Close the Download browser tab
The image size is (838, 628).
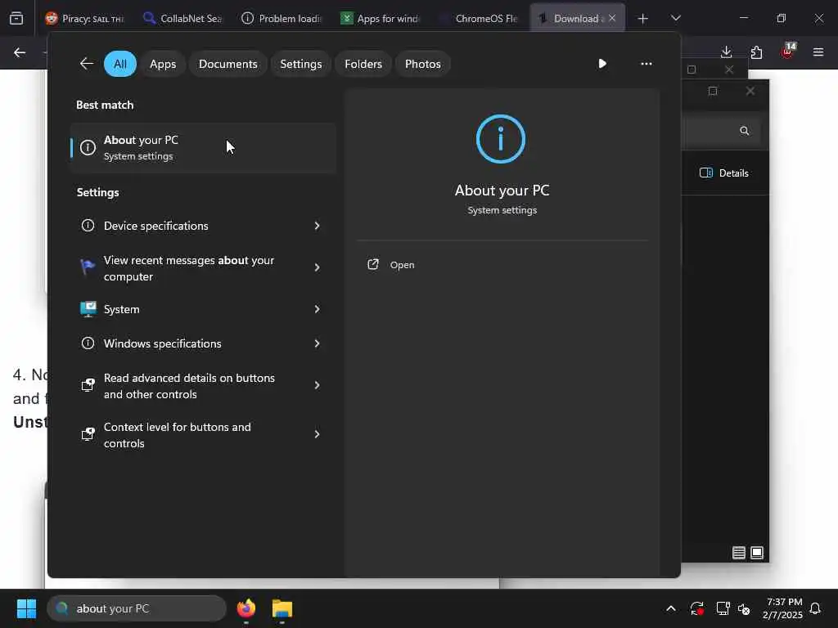[612, 18]
